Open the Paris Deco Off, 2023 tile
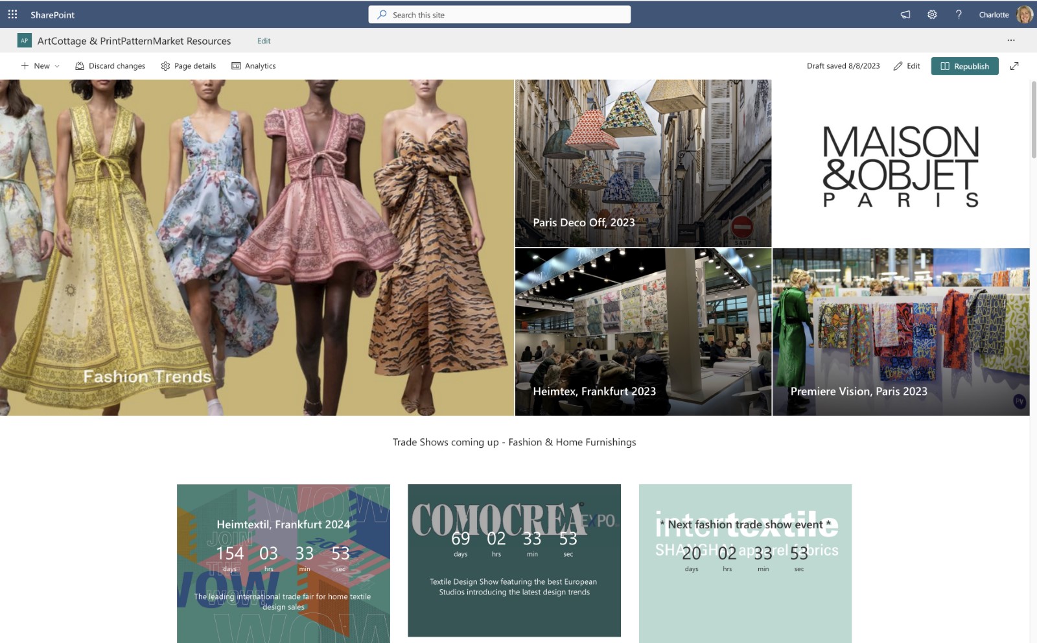 (643, 163)
